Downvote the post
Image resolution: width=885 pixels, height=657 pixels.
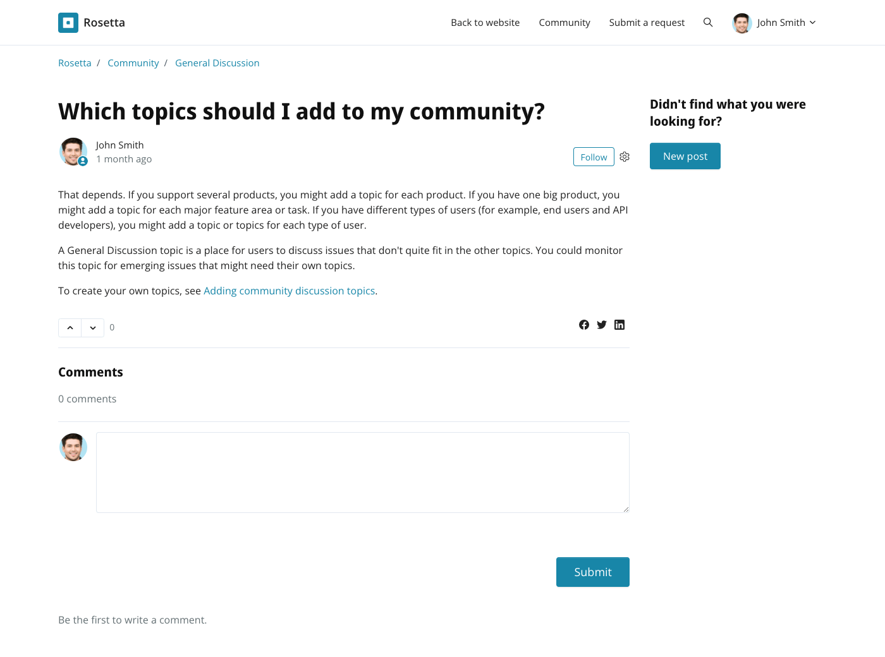point(93,328)
